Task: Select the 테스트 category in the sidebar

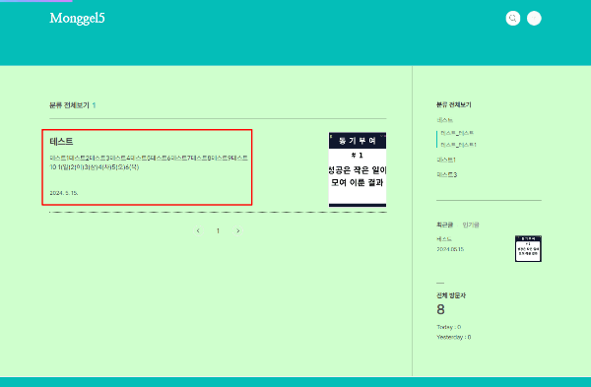Action: (445, 120)
